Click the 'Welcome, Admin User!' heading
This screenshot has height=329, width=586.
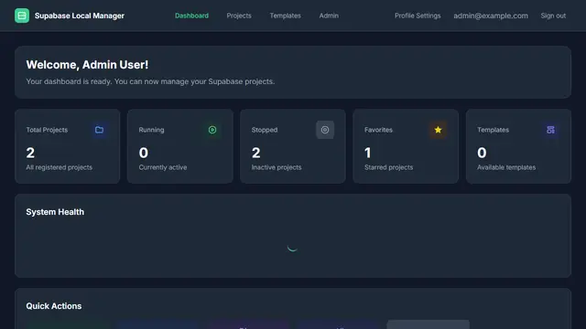[87, 65]
